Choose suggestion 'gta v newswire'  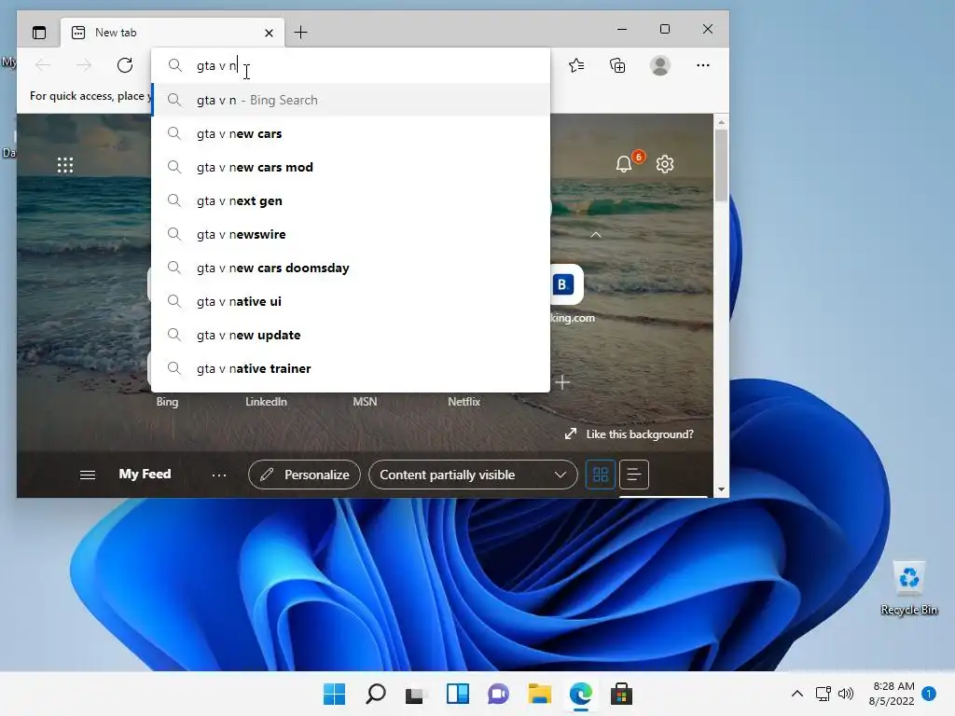[x=351, y=234]
